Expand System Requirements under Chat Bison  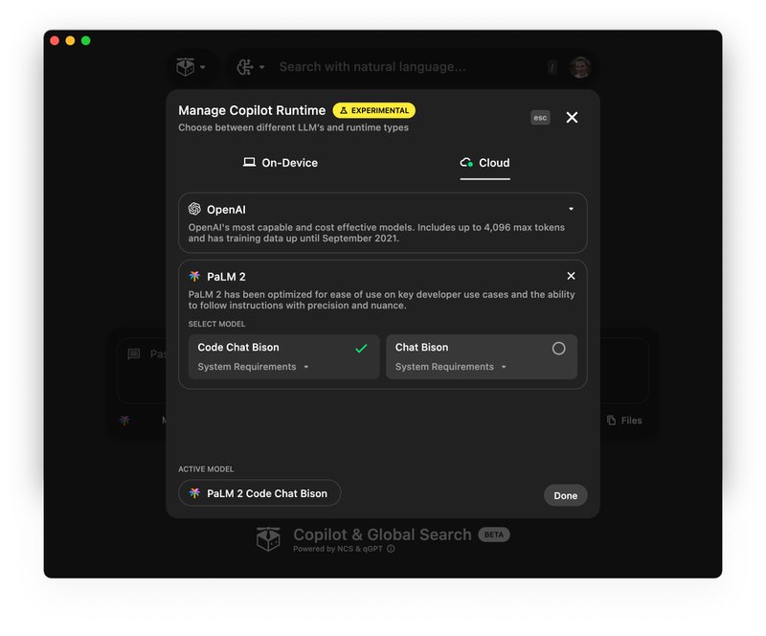[451, 367]
